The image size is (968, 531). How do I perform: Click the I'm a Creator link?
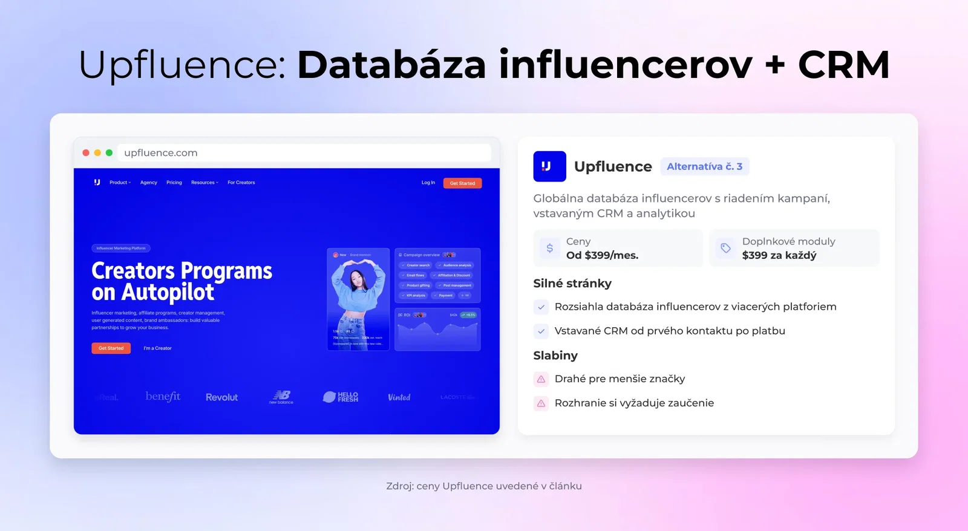[x=157, y=348]
